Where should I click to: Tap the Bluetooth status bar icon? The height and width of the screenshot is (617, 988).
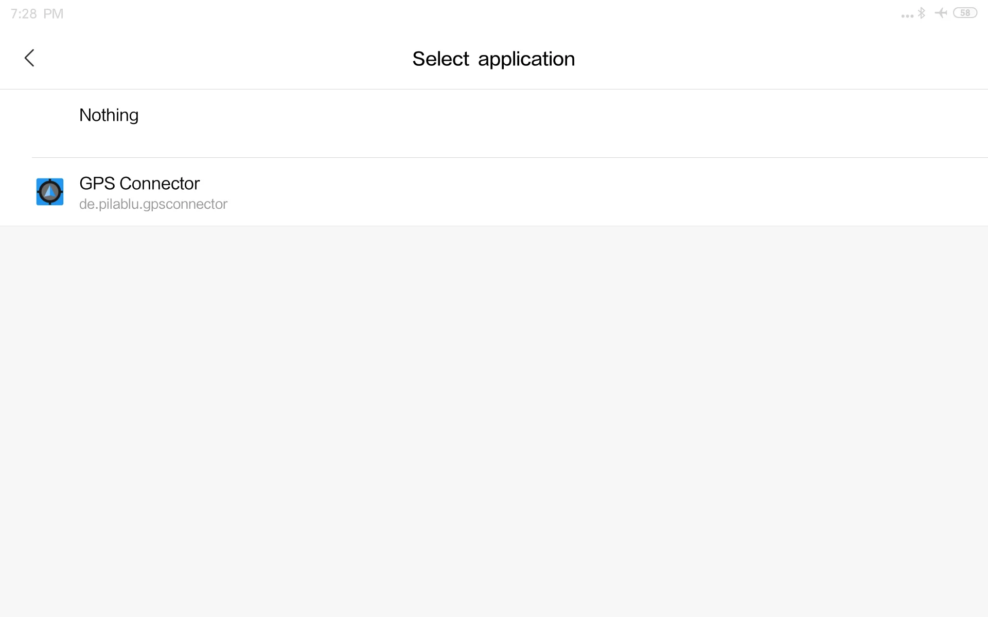coord(922,13)
